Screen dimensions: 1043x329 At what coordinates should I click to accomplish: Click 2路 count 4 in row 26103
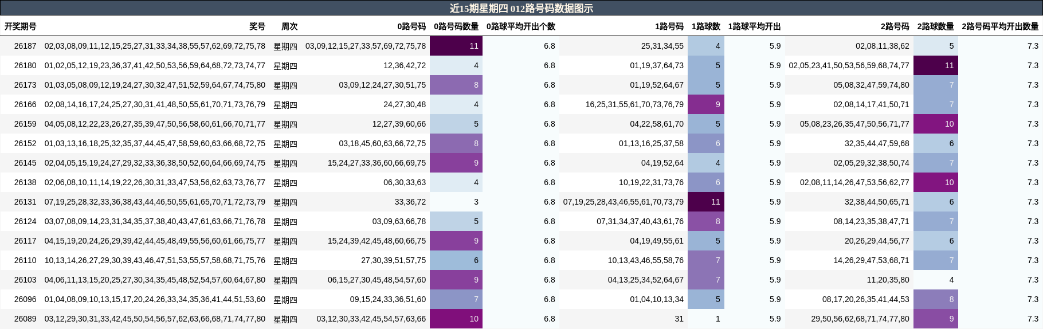(936, 280)
